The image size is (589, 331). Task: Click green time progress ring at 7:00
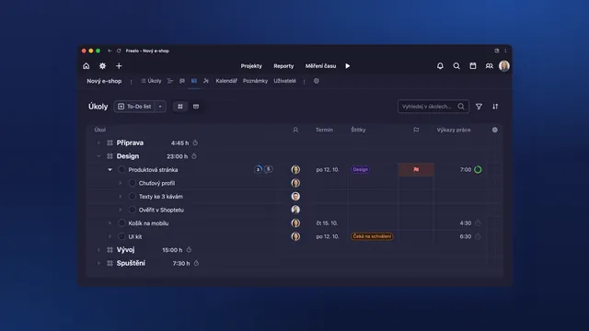coord(478,169)
